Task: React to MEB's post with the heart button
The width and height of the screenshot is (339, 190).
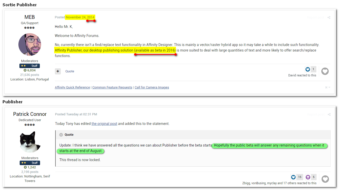Action: (325, 71)
